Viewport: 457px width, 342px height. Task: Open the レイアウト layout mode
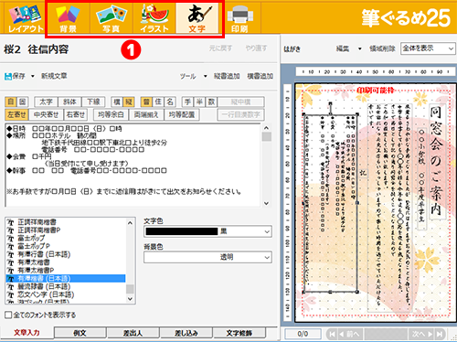tap(26, 17)
